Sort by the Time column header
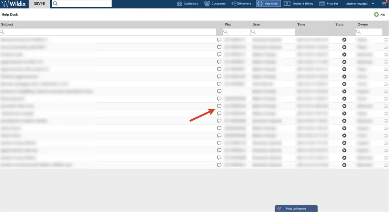The height and width of the screenshot is (212, 389). 301,25
